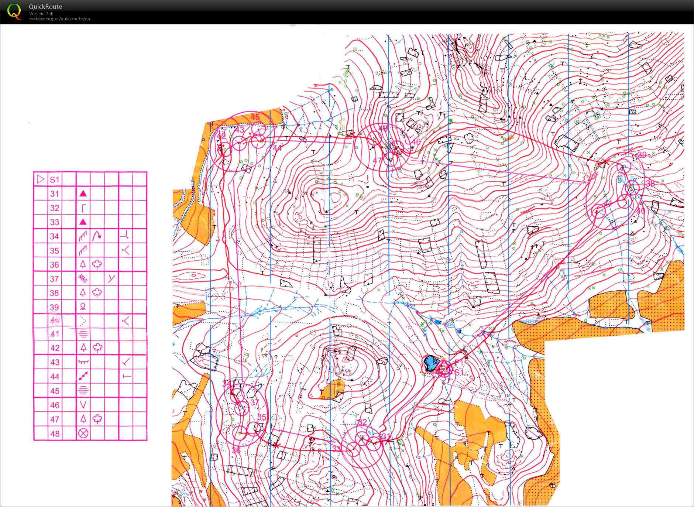Click the conifer tree symbol in row 47
Screen dimensions: 694x507
coord(83,419)
